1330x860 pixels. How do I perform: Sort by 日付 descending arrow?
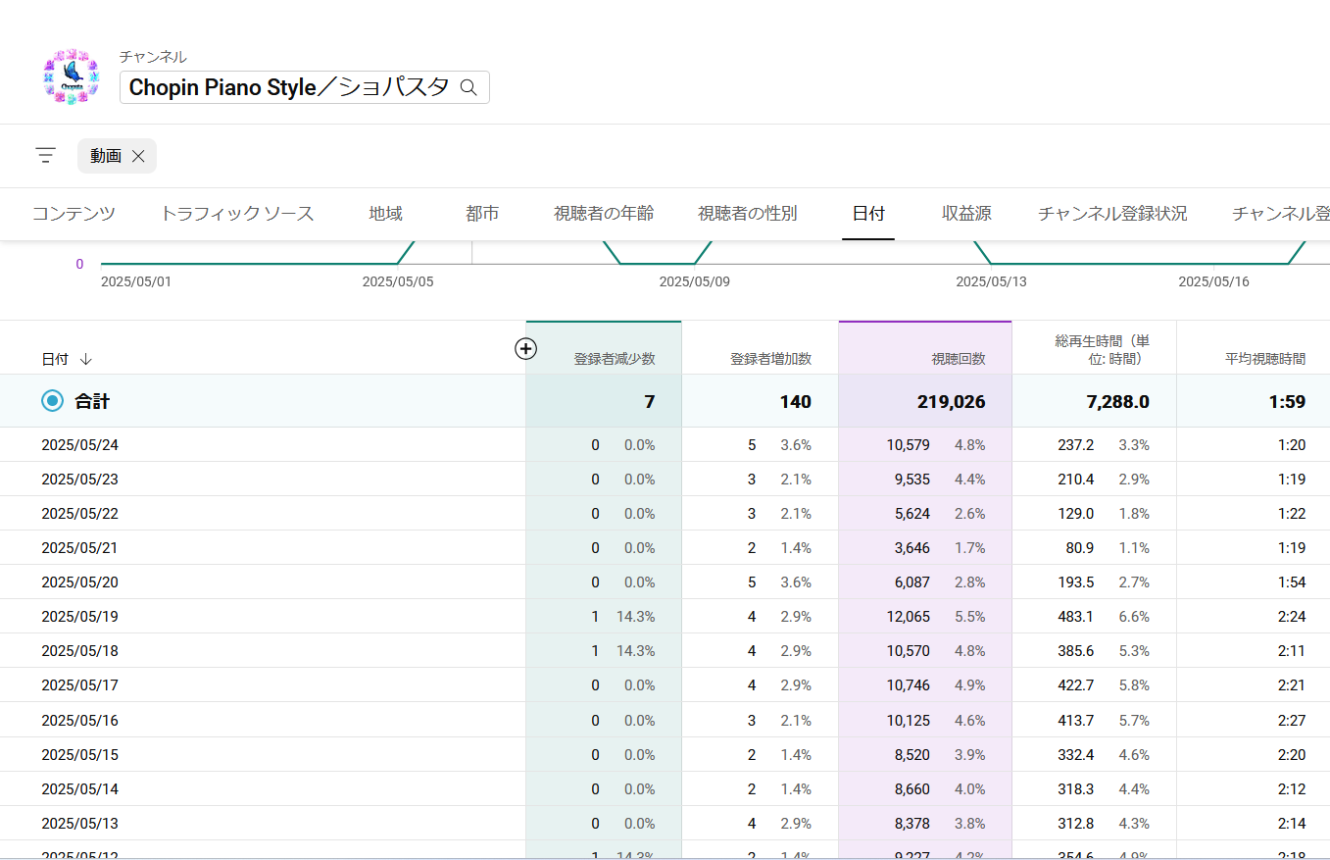85,360
